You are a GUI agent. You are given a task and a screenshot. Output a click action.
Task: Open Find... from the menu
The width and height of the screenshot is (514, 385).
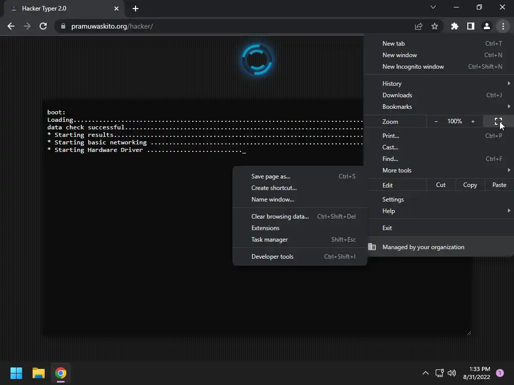click(439, 159)
